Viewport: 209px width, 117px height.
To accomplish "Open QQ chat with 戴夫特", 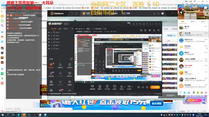I will [193, 28].
